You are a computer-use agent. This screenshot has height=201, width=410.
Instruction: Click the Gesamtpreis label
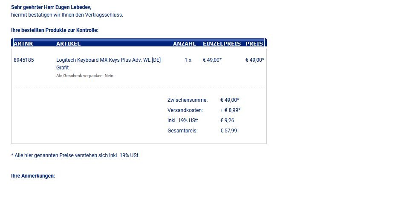pos(182,131)
